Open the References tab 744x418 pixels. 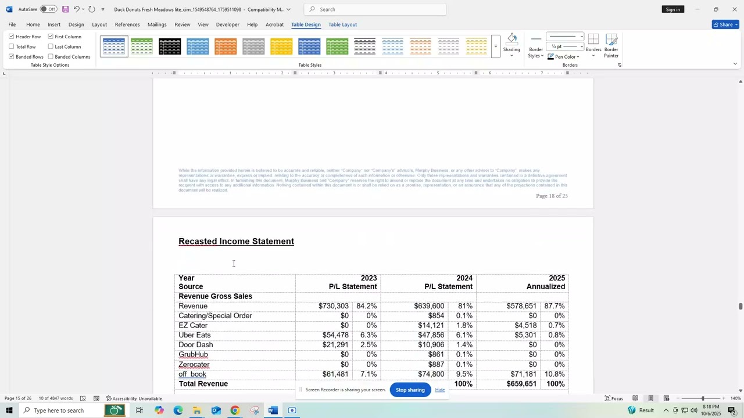pos(127,24)
